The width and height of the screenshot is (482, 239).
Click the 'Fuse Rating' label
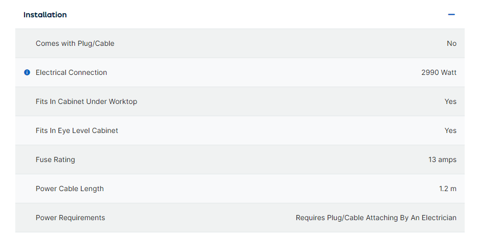point(55,160)
